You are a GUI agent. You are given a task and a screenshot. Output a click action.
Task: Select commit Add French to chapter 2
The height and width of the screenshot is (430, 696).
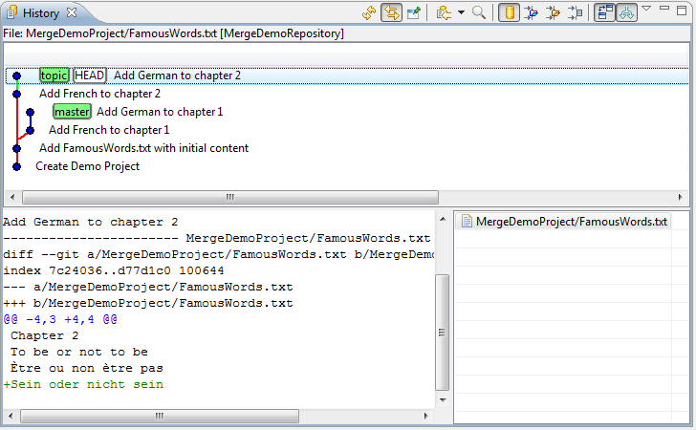point(99,94)
